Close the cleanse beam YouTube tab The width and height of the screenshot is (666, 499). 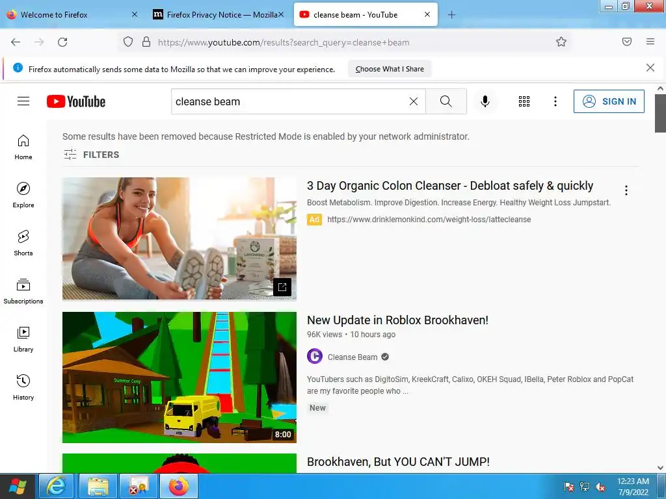coord(427,14)
